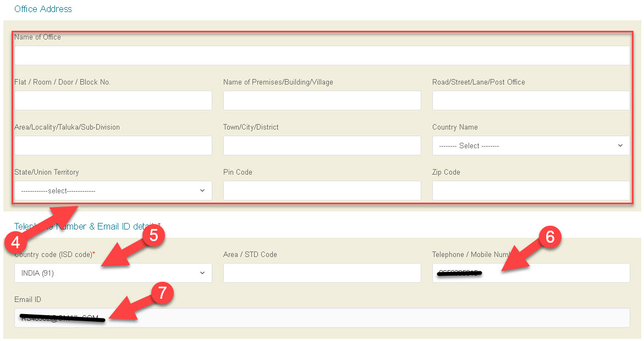Viewport: 644px width, 341px height.
Task: Open the Country code (ISD code) dropdown
Action: click(113, 273)
